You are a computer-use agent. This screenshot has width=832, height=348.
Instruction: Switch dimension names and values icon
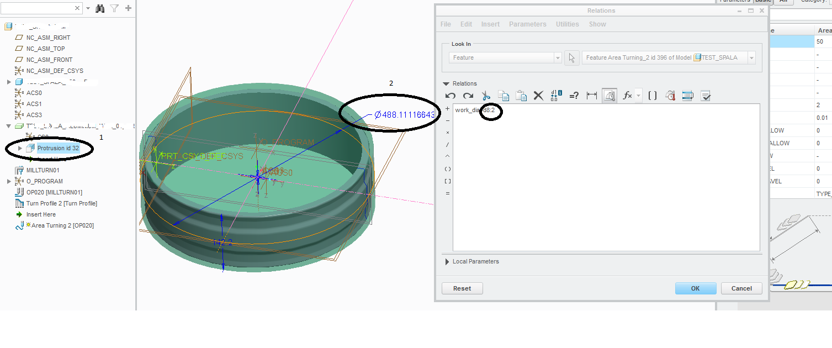coord(555,96)
